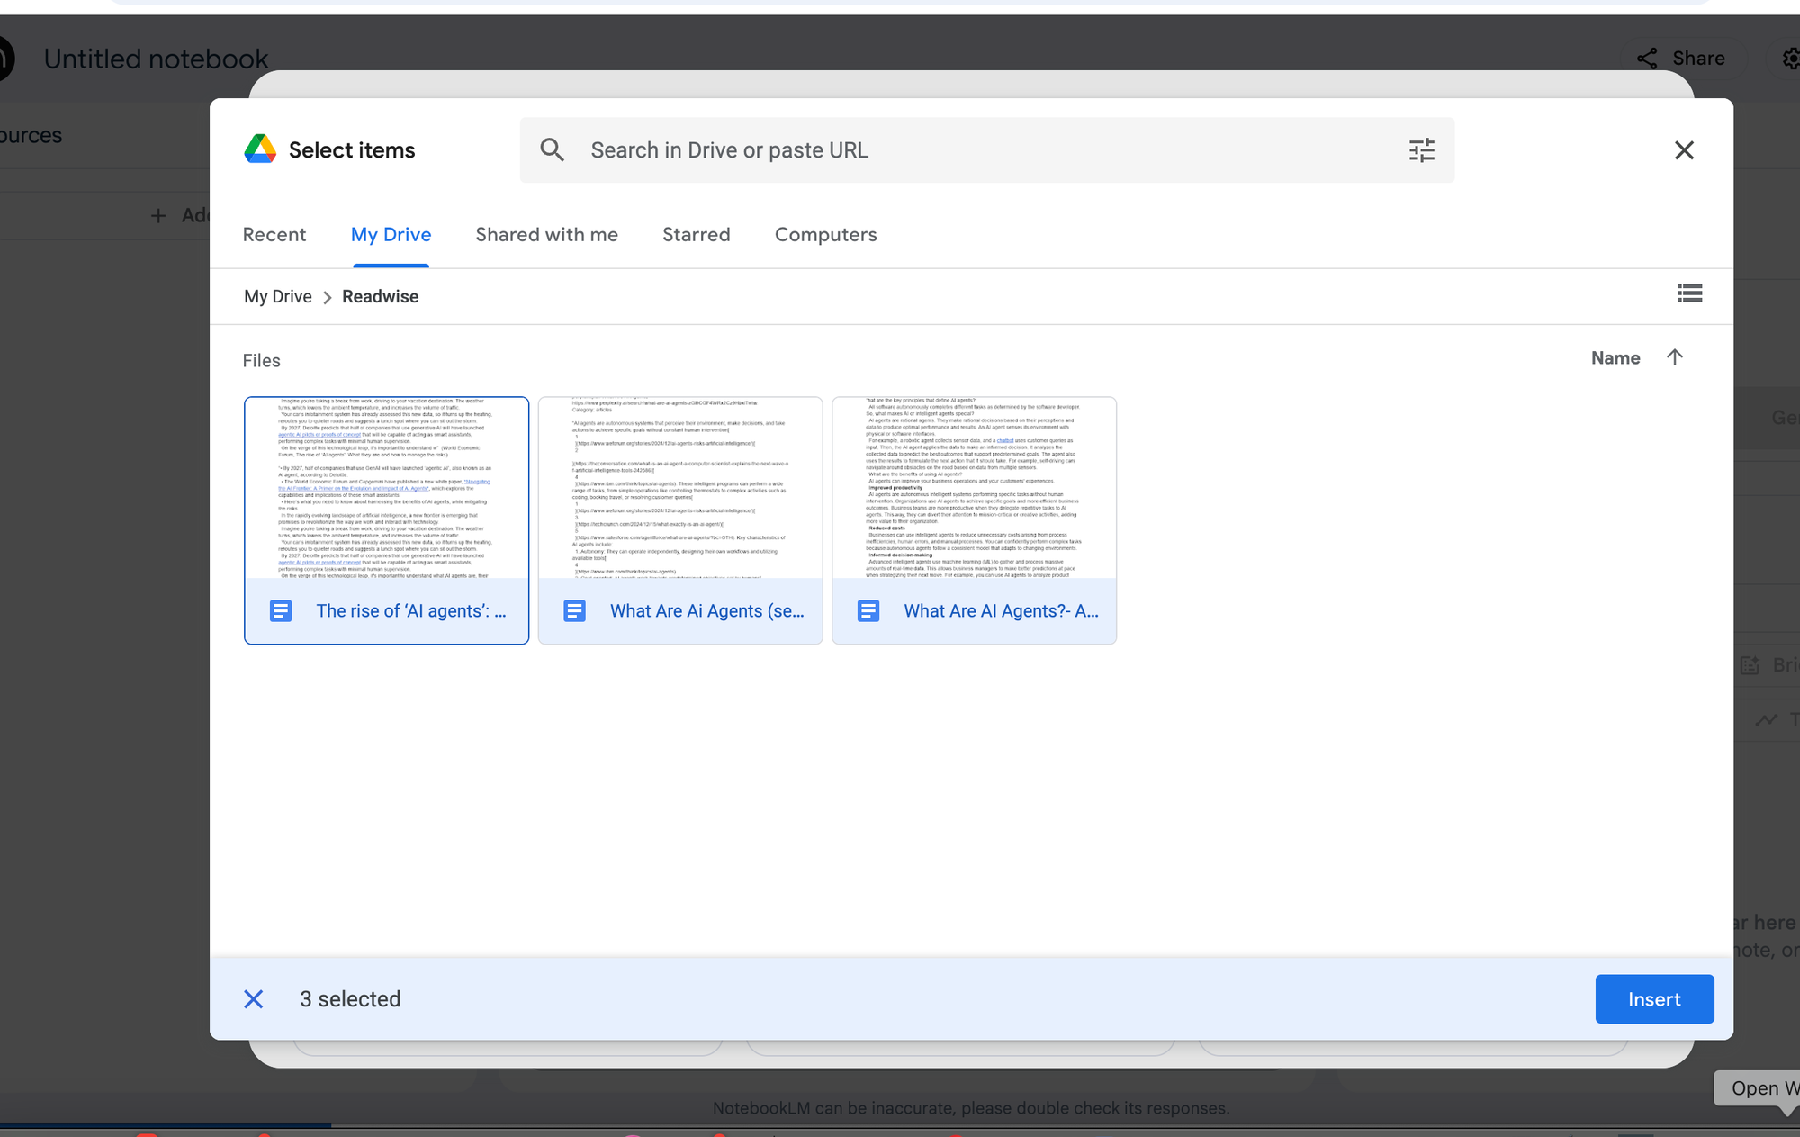
Task: Click doc icon of 'The rise of AI agents'
Action: pyautogui.click(x=281, y=611)
